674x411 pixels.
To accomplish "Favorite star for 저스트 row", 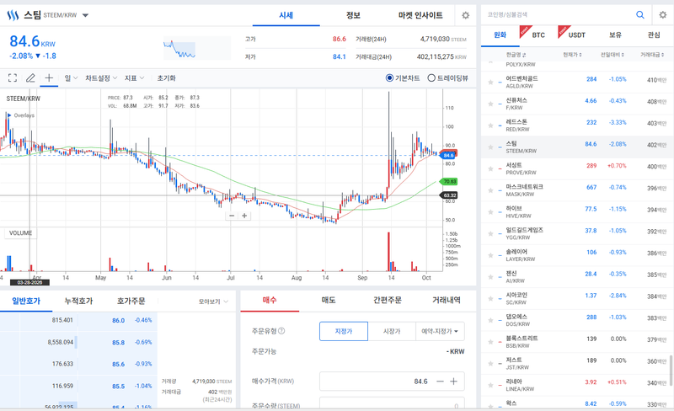I will [490, 363].
